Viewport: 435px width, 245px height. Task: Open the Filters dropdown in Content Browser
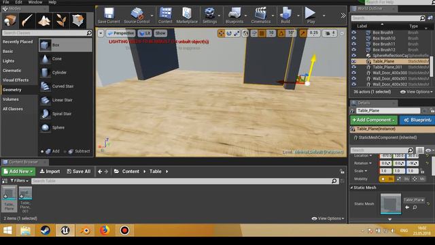point(20,181)
